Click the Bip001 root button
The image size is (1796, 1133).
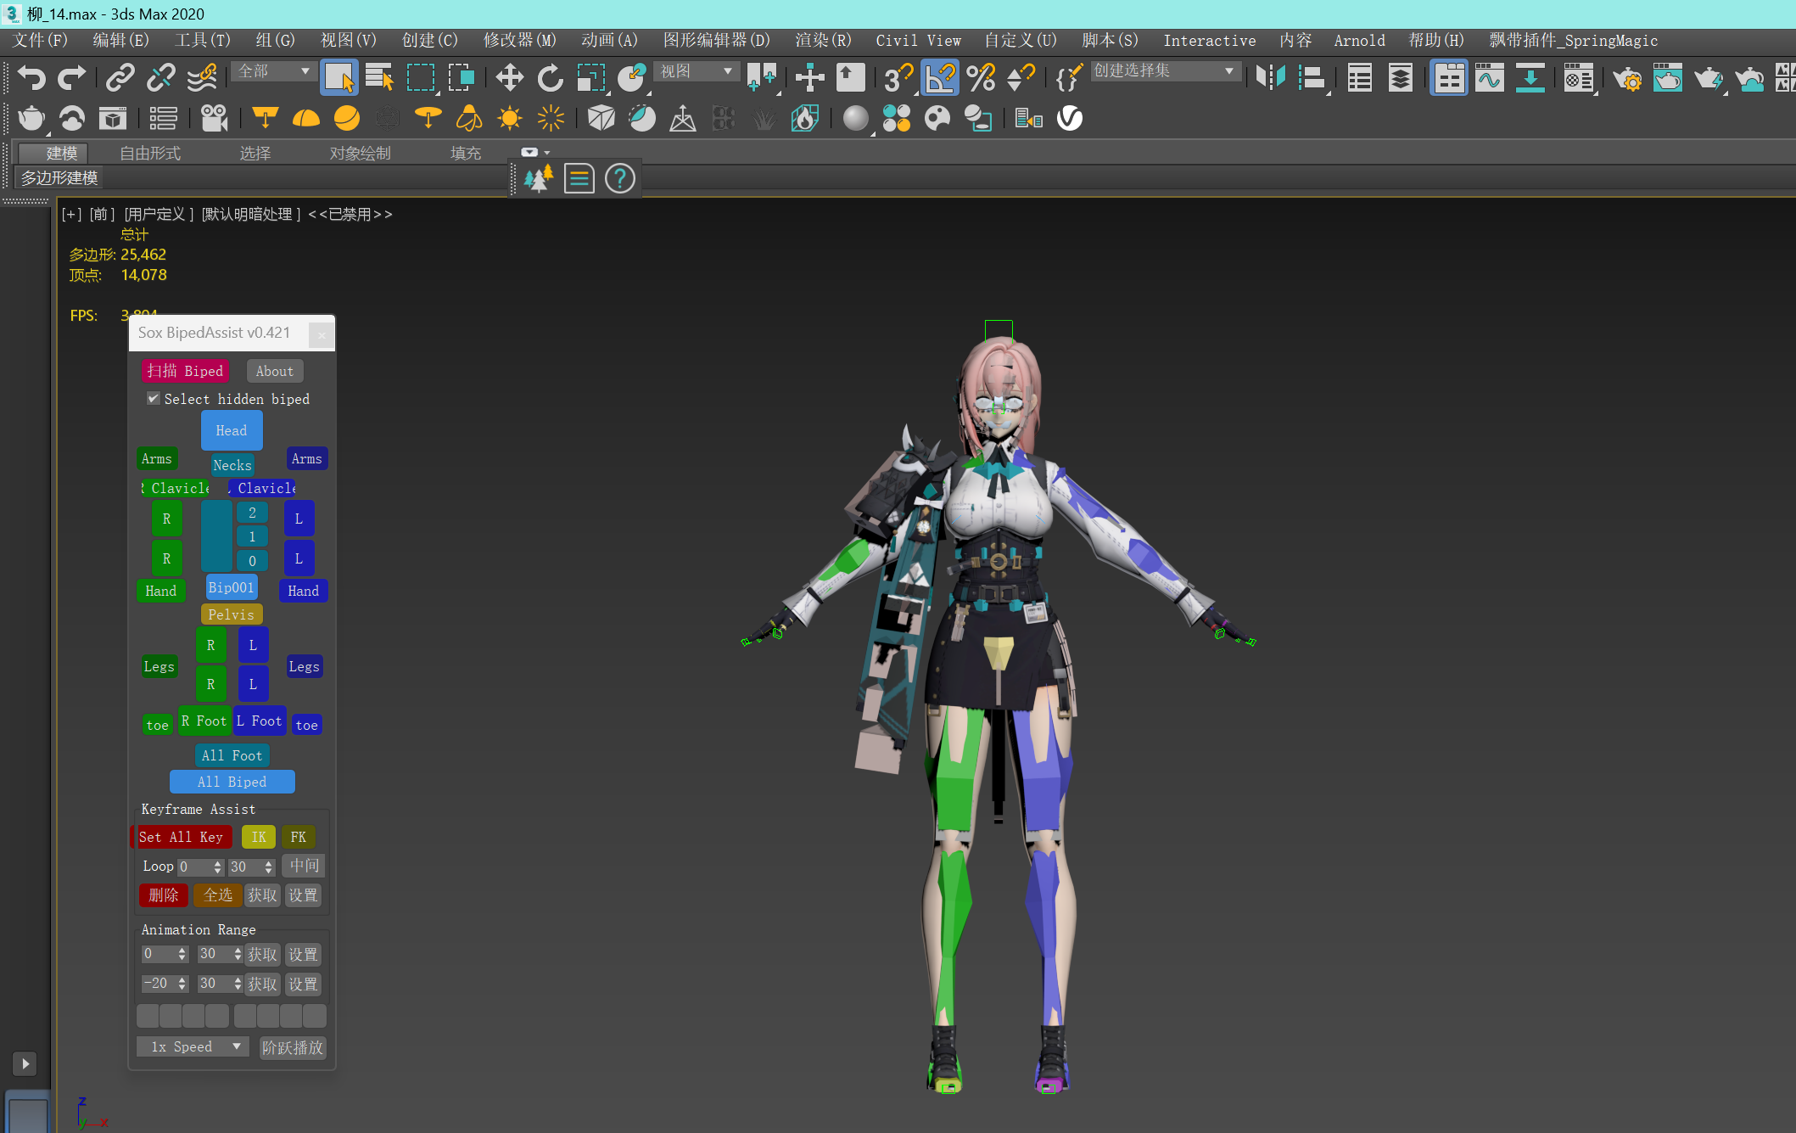point(232,587)
